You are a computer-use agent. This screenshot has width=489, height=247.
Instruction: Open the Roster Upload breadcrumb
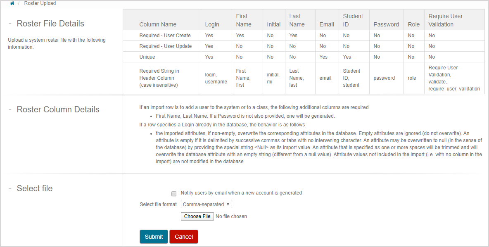click(40, 3)
